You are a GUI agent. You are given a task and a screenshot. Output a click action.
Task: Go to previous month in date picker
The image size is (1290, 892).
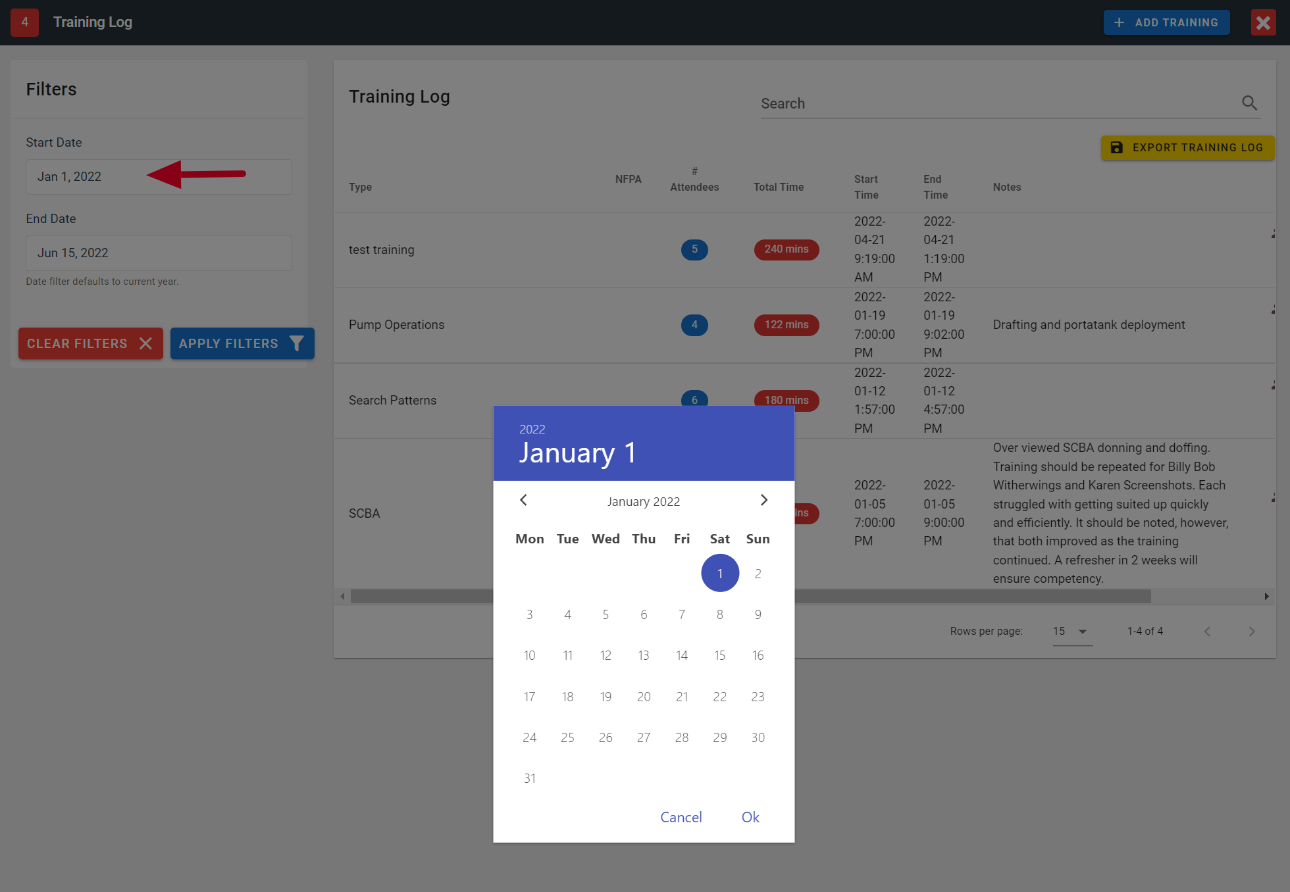(x=523, y=501)
